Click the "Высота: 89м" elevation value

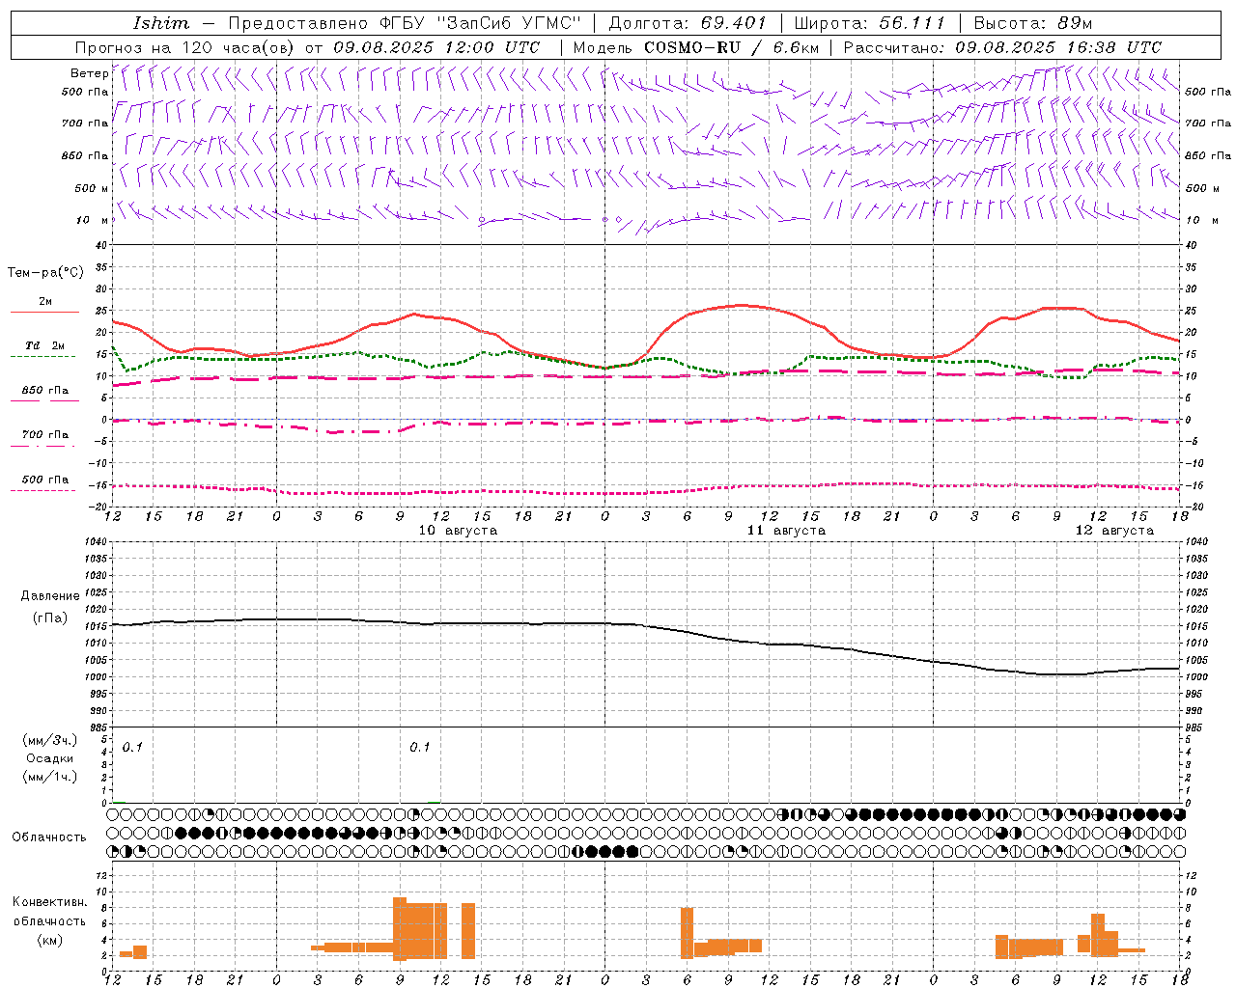click(x=1032, y=23)
